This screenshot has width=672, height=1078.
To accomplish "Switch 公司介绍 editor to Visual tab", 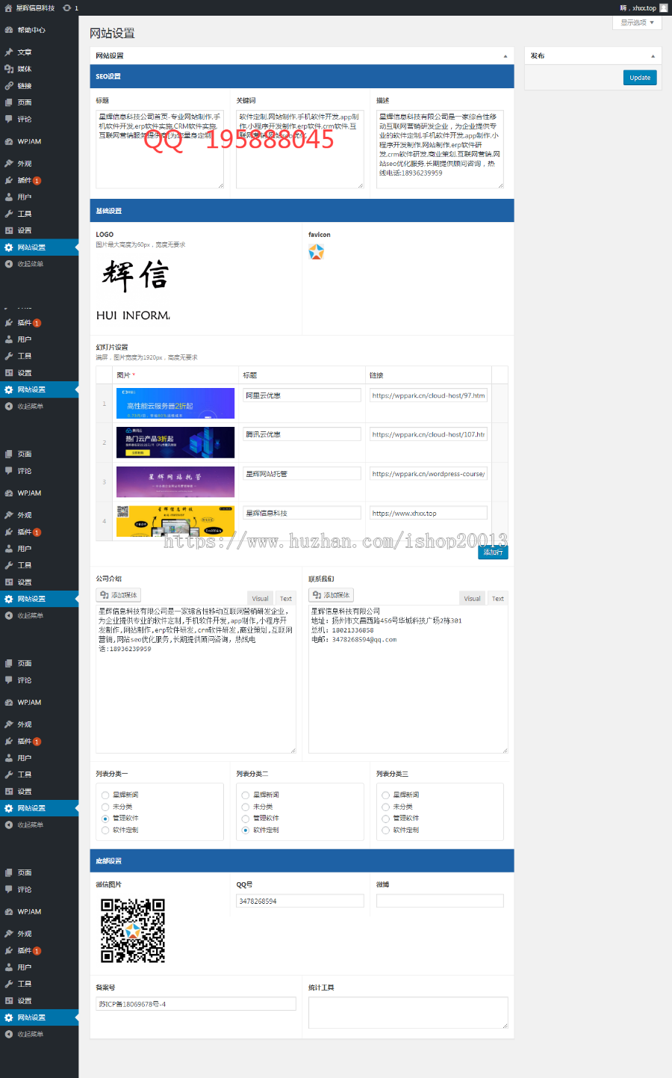I will click(x=260, y=598).
